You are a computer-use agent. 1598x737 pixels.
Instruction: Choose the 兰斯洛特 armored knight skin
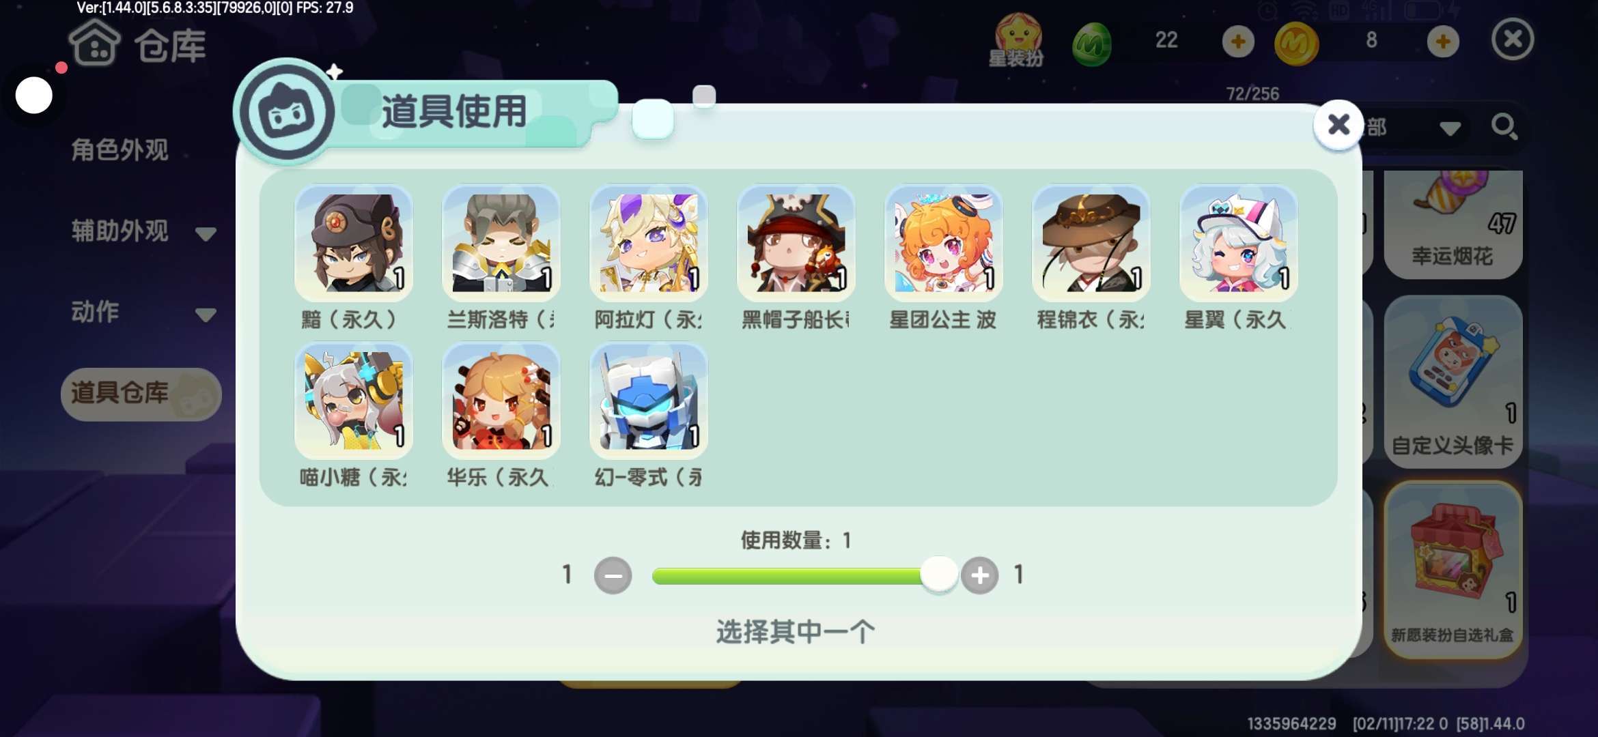[x=501, y=244]
